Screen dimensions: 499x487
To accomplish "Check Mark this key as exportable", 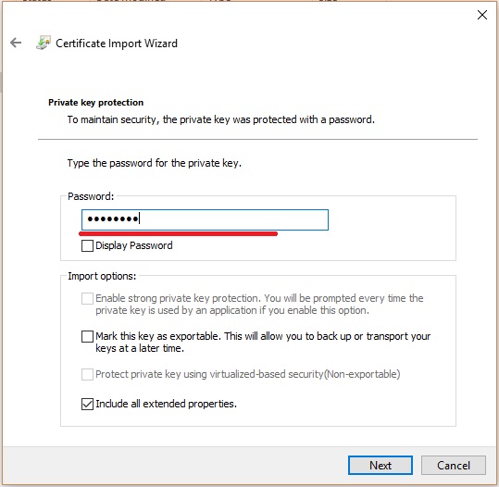I will pyautogui.click(x=87, y=336).
